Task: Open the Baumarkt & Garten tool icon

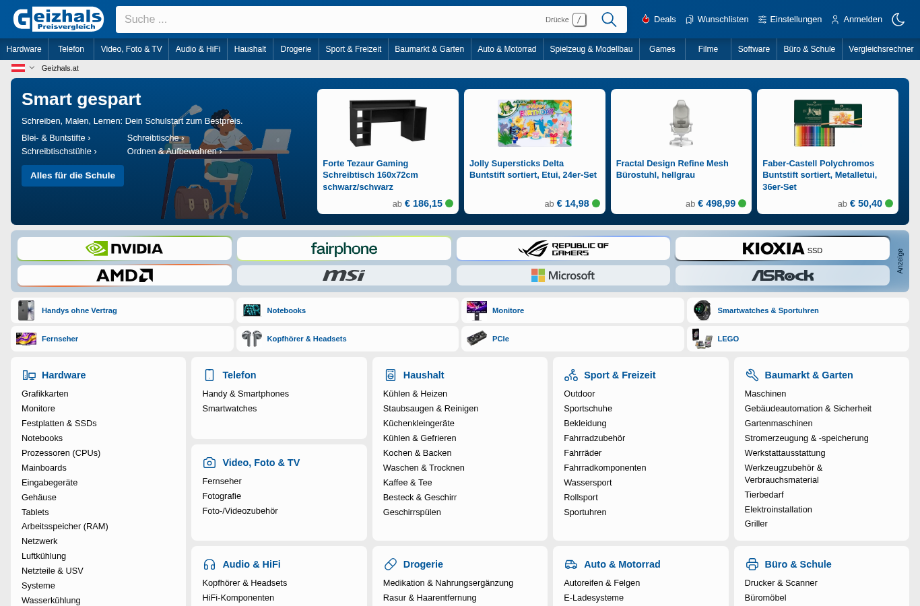Action: click(x=752, y=375)
